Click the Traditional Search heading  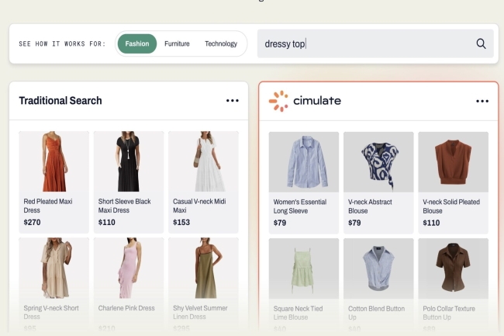[60, 100]
